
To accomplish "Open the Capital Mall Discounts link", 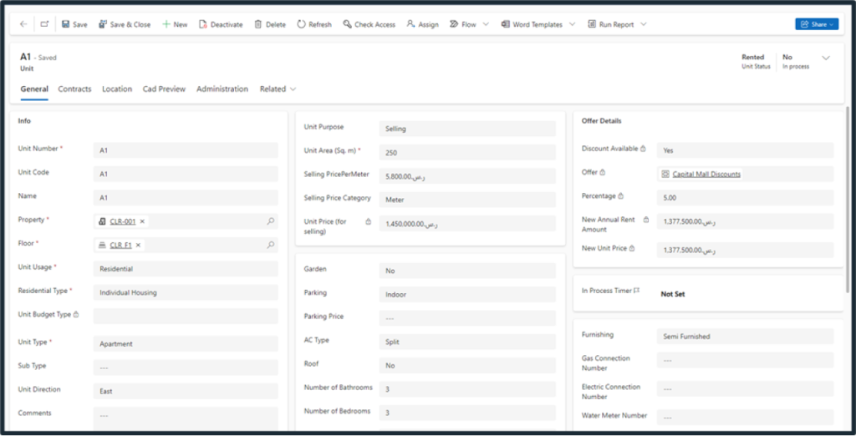I will coord(706,174).
